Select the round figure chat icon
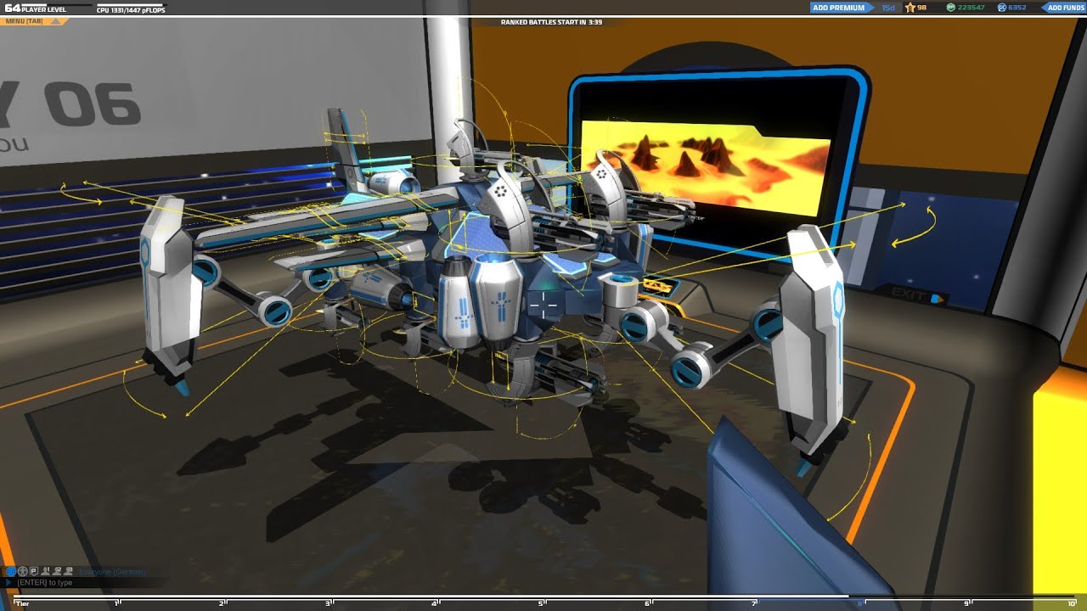 23,571
